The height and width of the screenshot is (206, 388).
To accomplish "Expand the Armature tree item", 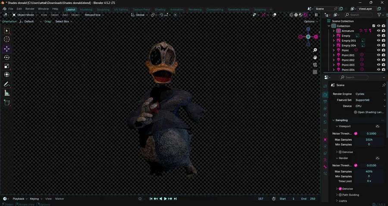I will [334, 31].
